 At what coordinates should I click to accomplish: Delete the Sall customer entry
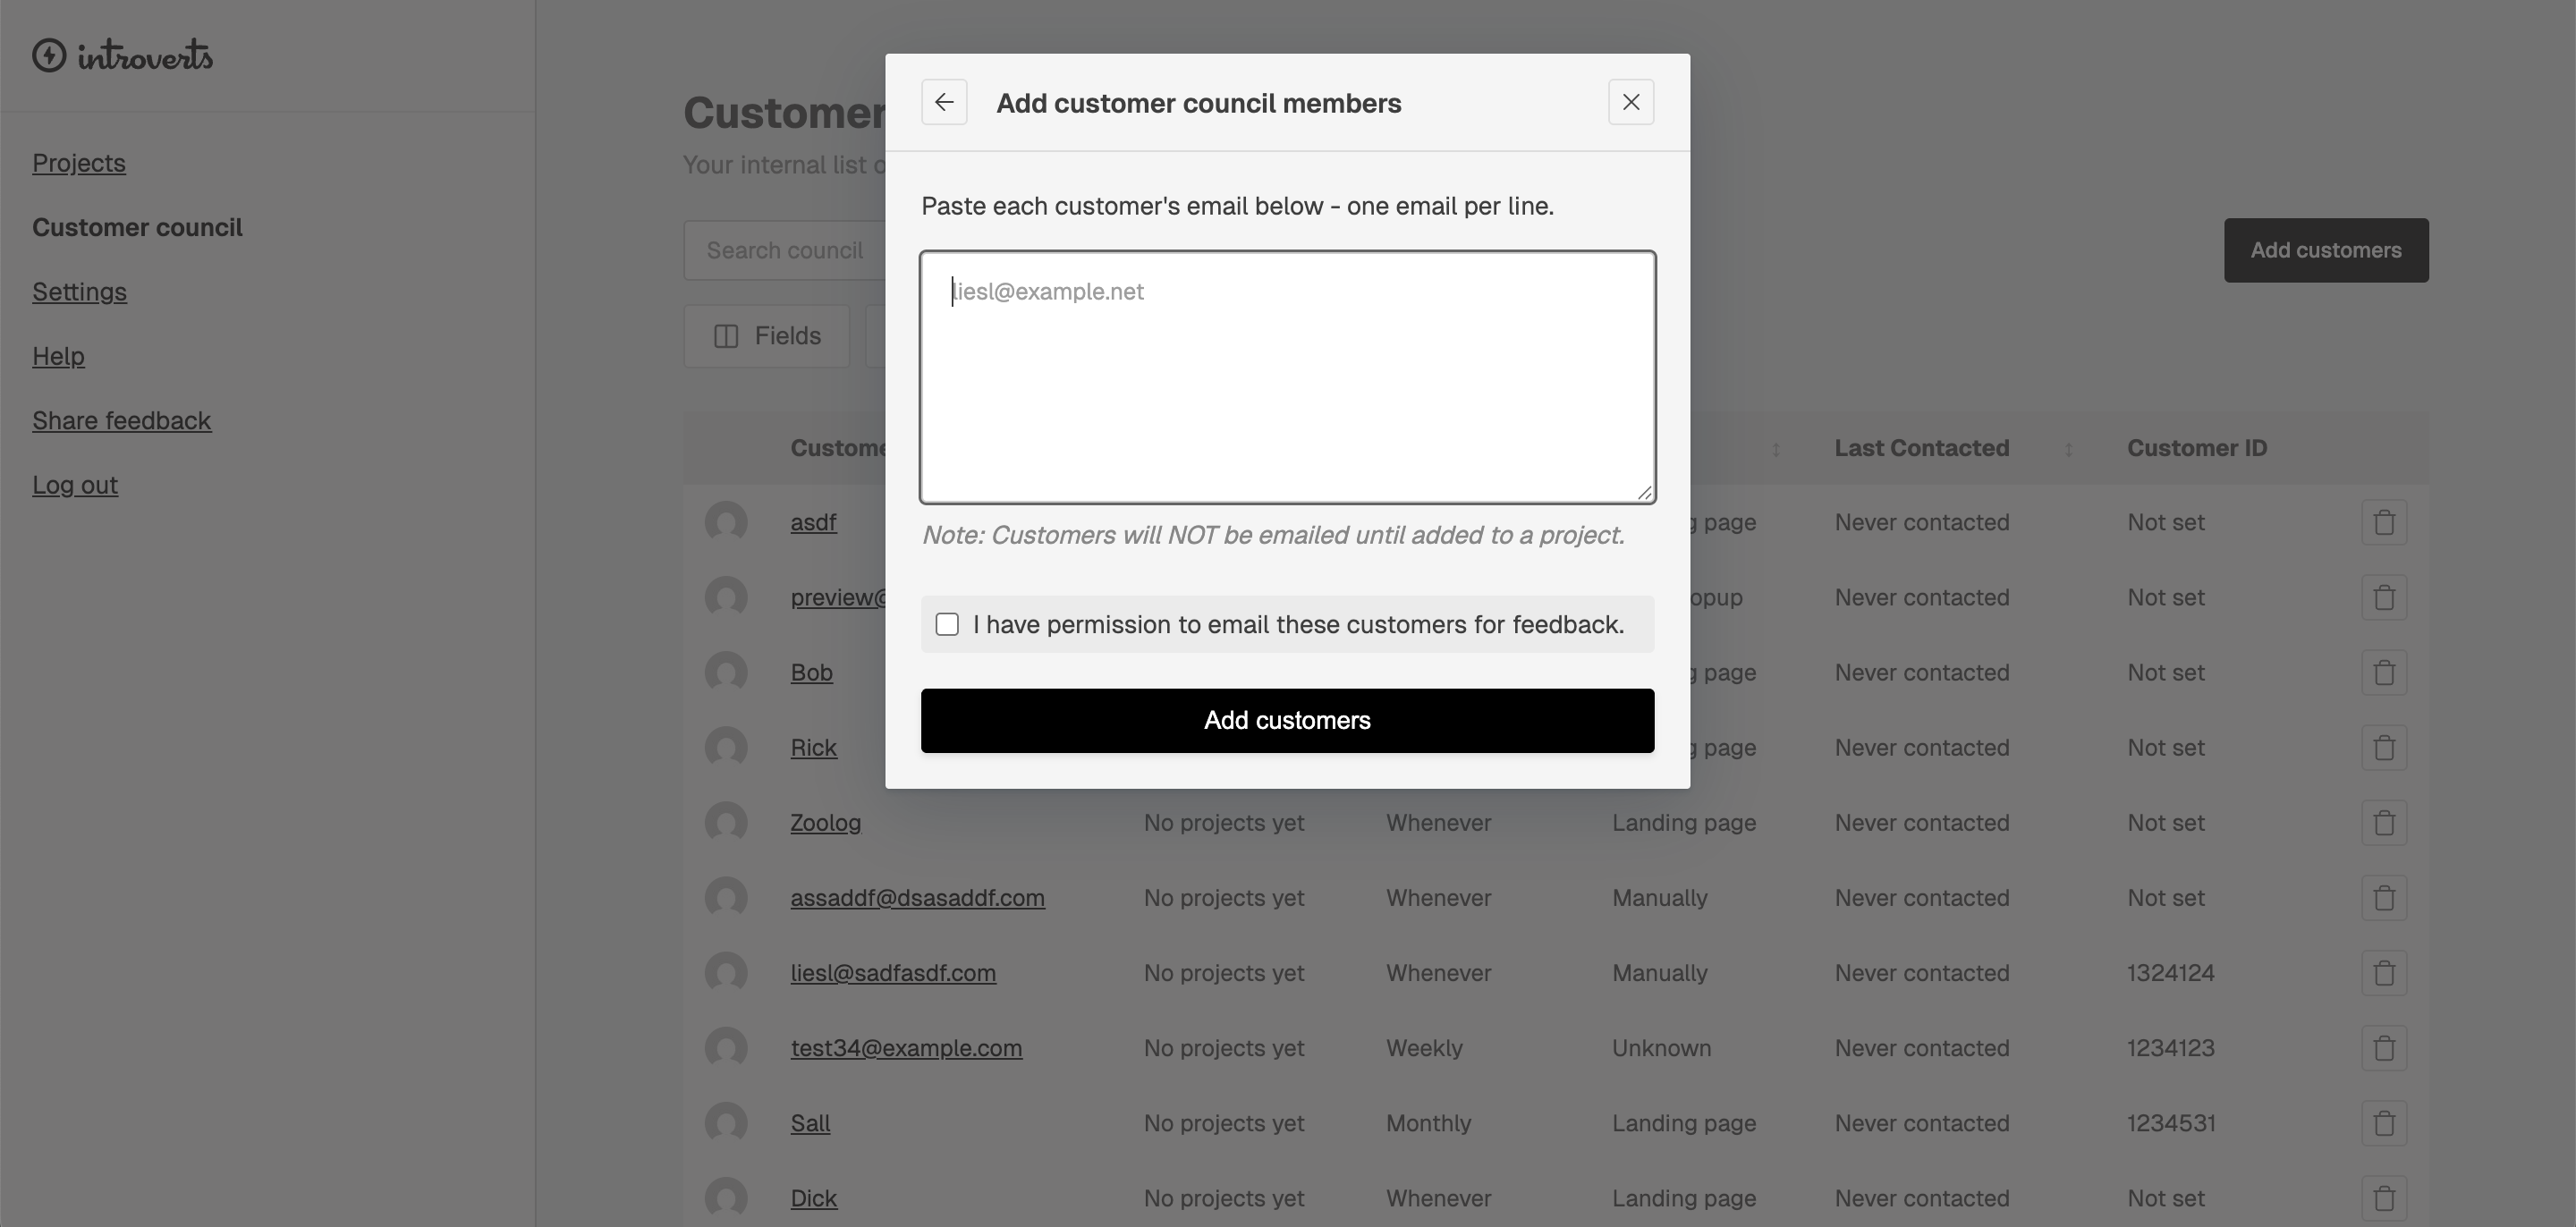[x=2383, y=1123]
